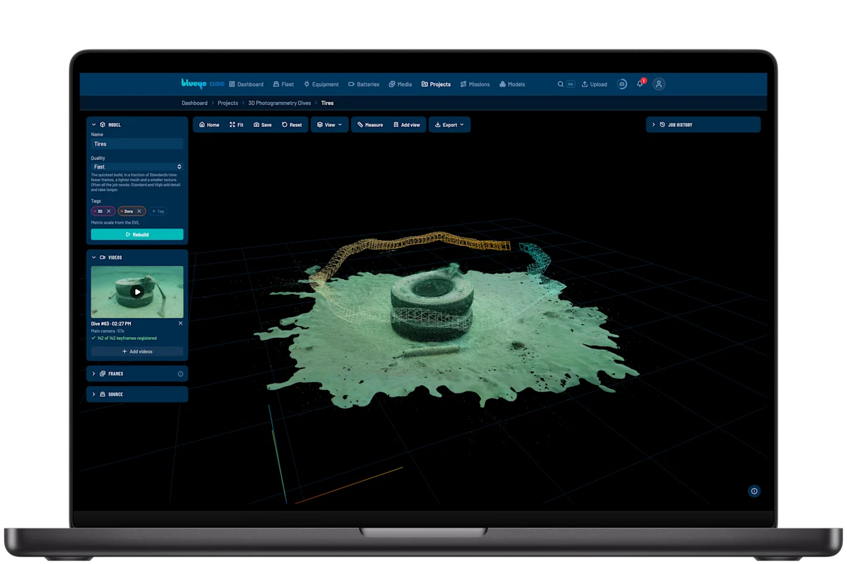The image size is (847, 564).
Task: Open search with the magnifier icon
Action: (560, 84)
